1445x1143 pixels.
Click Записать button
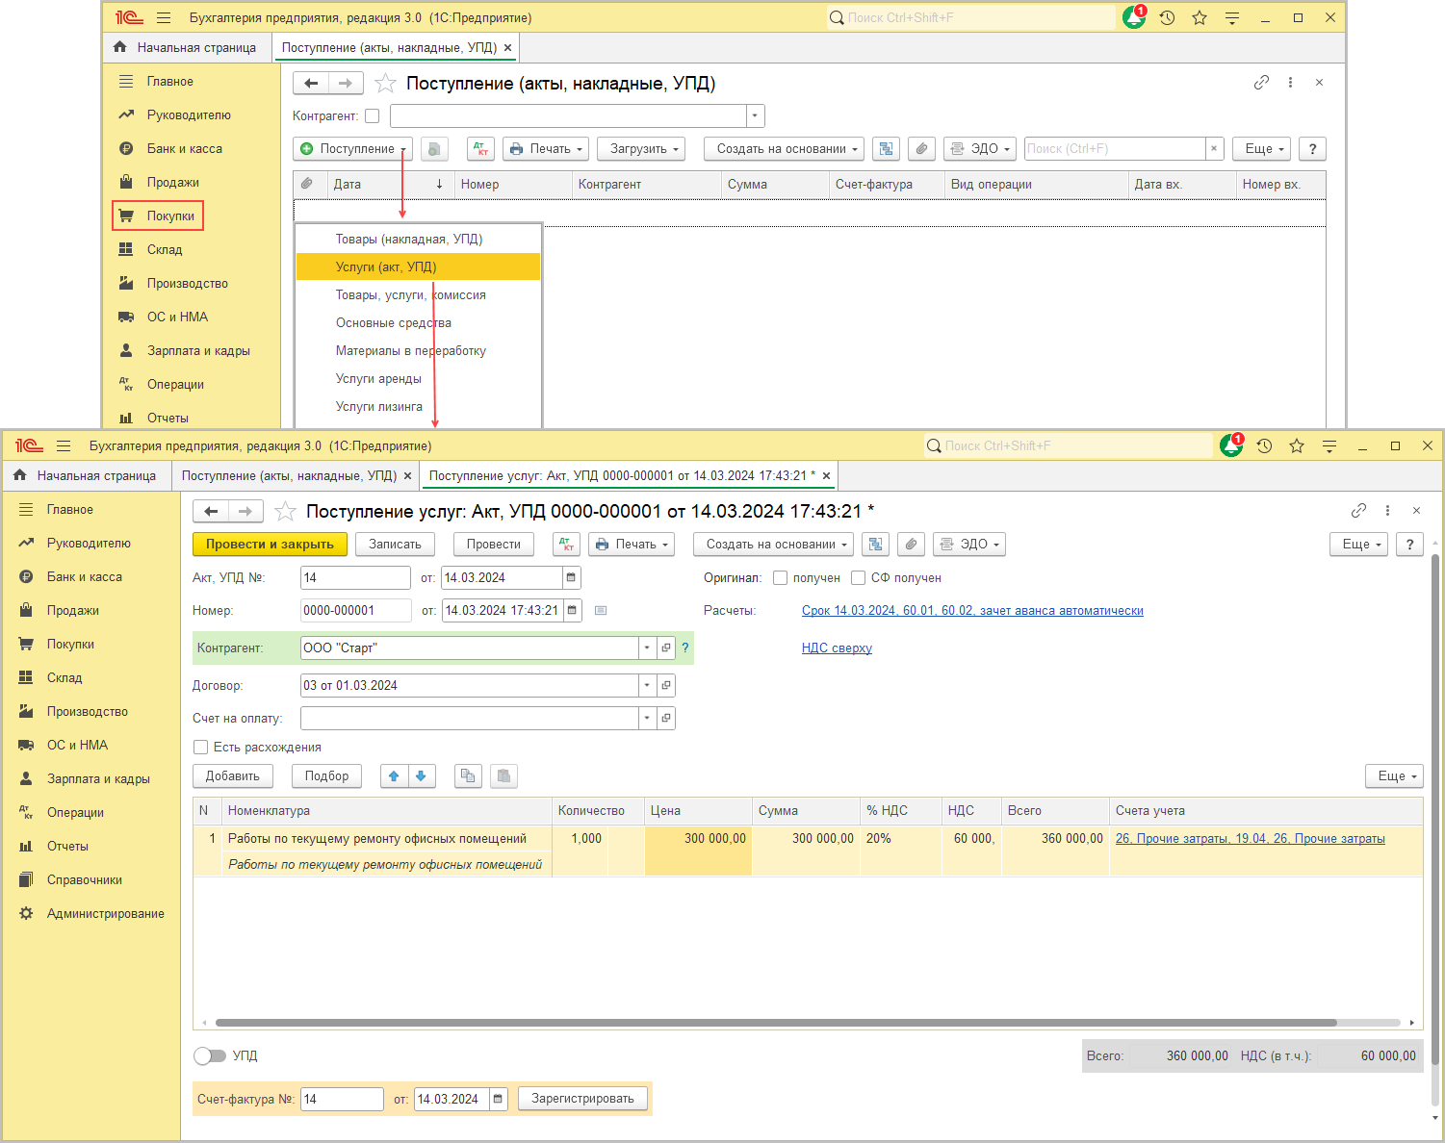395,545
